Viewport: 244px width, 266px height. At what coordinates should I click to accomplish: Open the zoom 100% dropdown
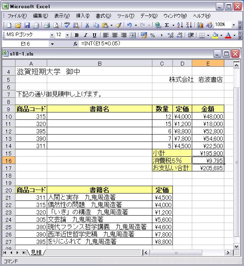[234, 25]
